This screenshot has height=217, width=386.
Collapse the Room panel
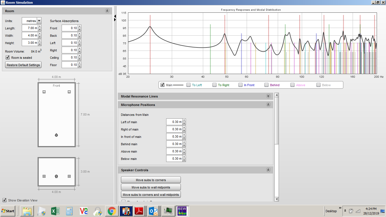point(107,11)
